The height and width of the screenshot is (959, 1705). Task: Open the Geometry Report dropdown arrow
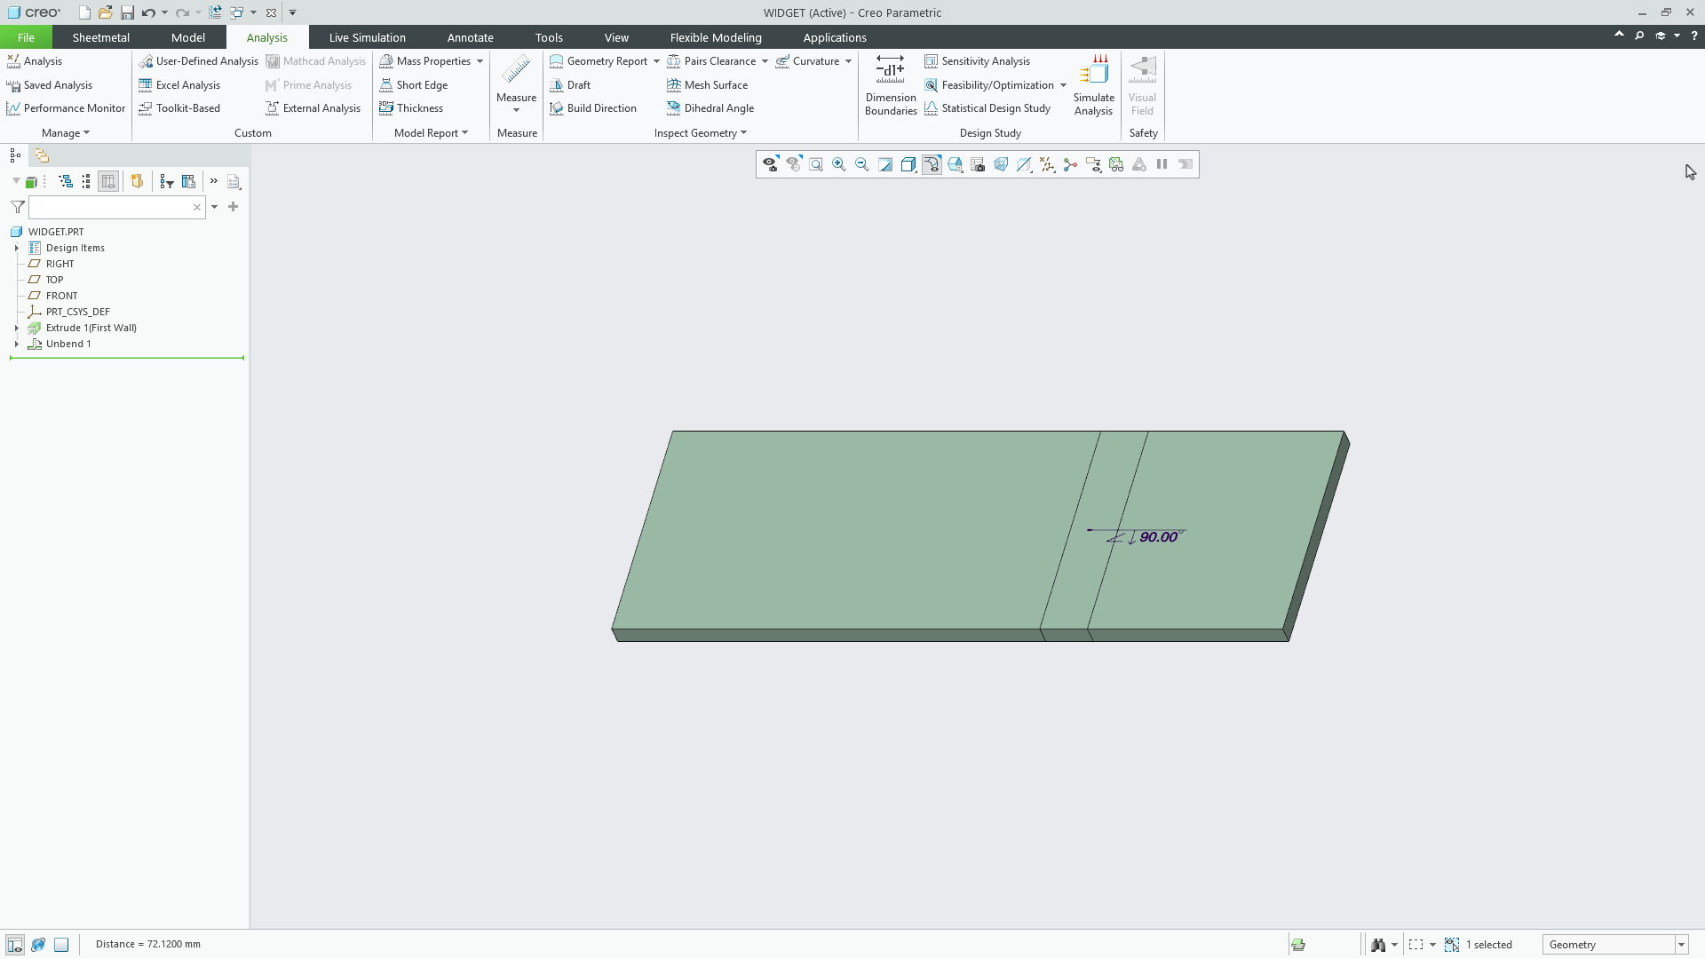click(656, 61)
